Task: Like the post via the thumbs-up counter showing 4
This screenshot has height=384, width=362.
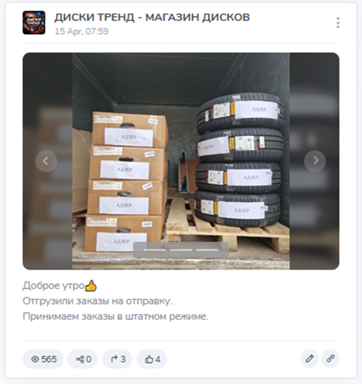Action: tap(152, 359)
